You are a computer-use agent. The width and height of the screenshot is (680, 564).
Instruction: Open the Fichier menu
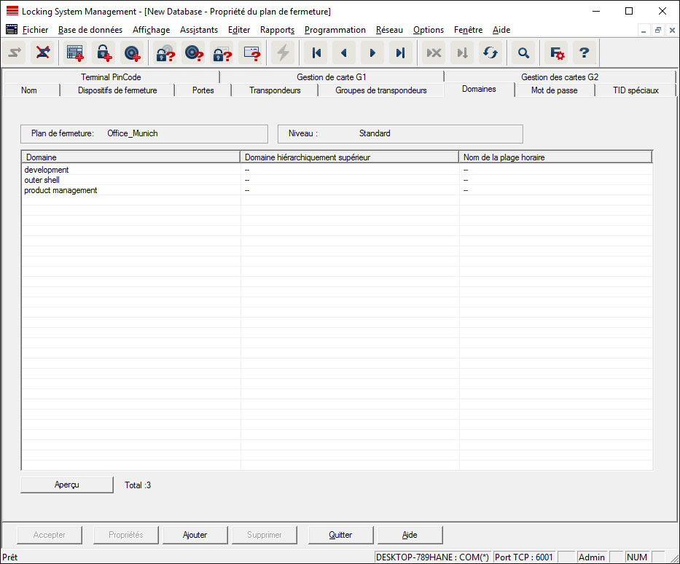point(35,30)
